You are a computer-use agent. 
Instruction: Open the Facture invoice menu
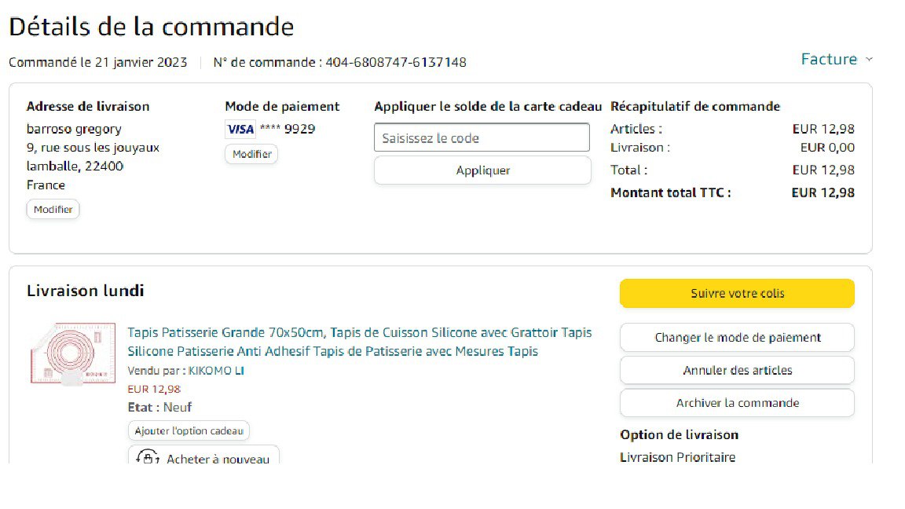[829, 60]
